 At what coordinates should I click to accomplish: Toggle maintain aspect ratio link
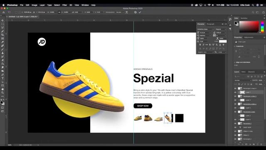[59, 12]
